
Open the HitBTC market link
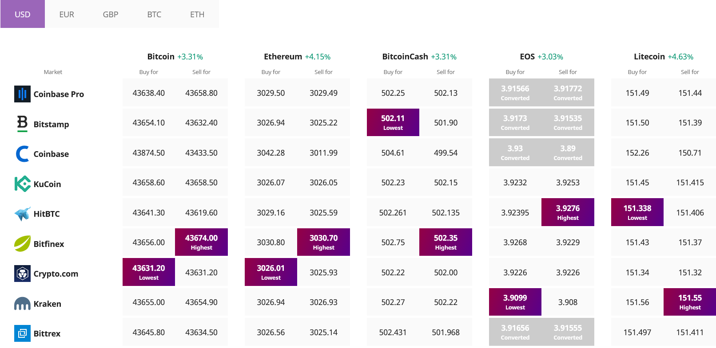click(47, 214)
